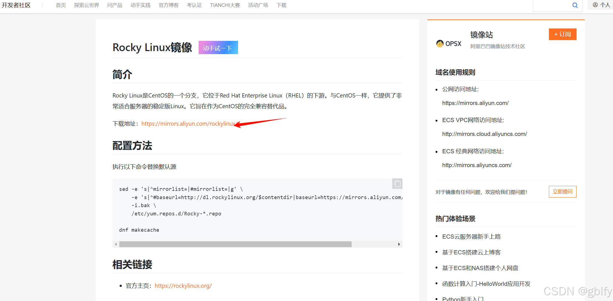Open 基于ECS搭建云上博客 scenario link
This screenshot has height=301, width=613.
coord(471,252)
